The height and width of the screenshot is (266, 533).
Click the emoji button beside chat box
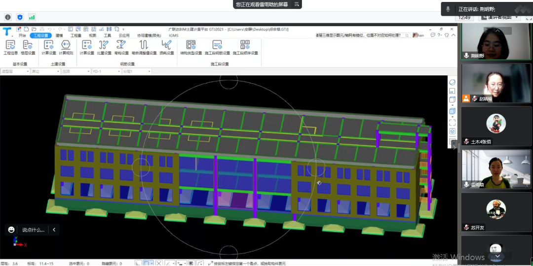pos(11,230)
